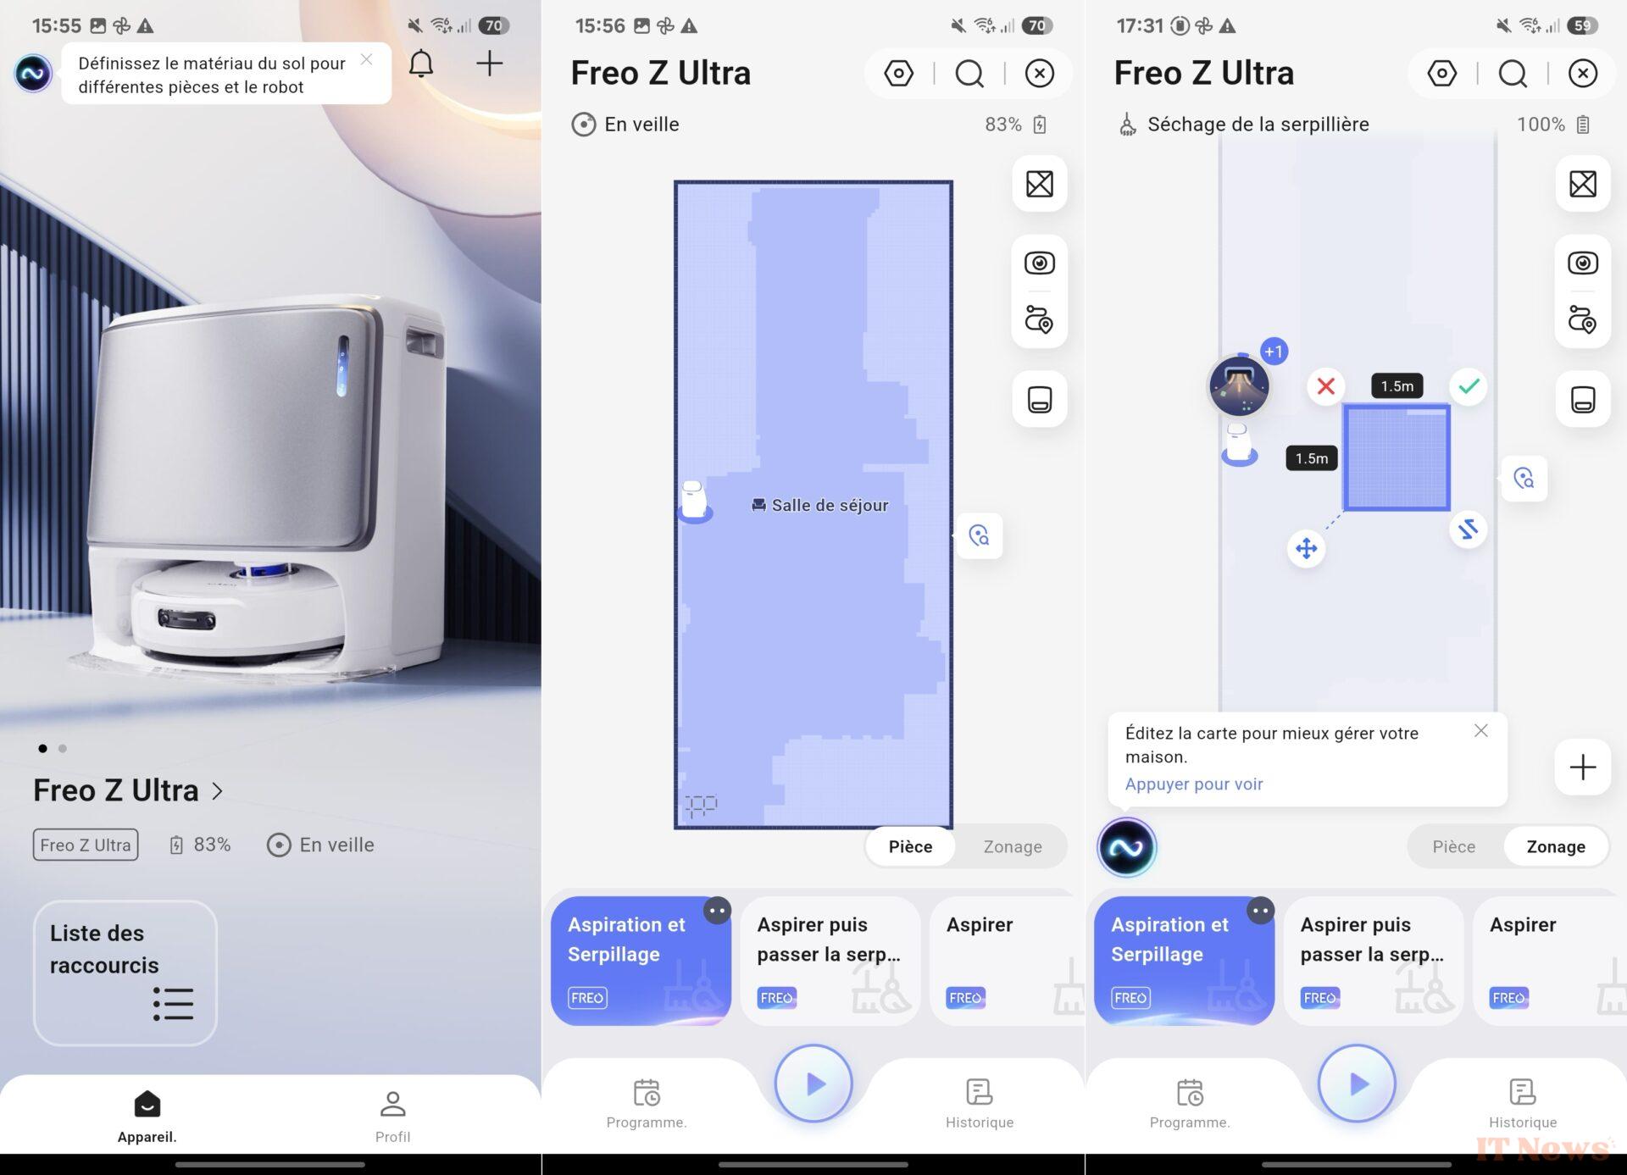This screenshot has height=1175, width=1627.
Task: Open the robot camera thumbnail on map
Action: 1239,385
